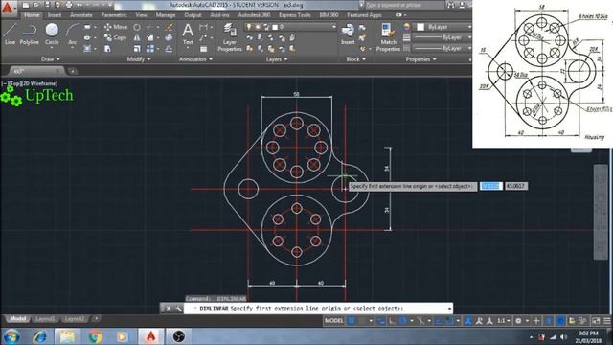Screen dimensions: 613x345
Task: Click the customization menu icon in status bar
Action: tap(607, 321)
